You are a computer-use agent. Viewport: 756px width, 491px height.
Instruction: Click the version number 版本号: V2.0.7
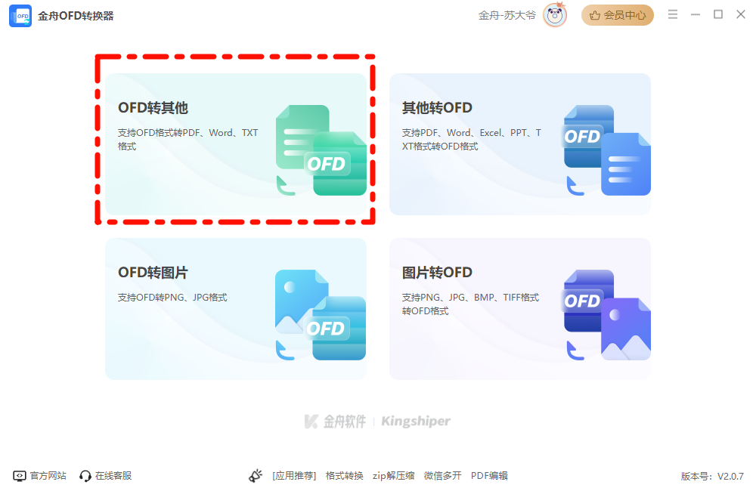click(712, 477)
